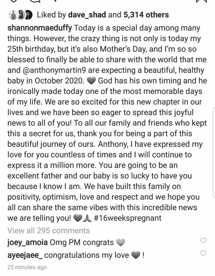Tap the bookmark save icon at top-right
215x276 pixels.
pyautogui.click(x=202, y=1)
